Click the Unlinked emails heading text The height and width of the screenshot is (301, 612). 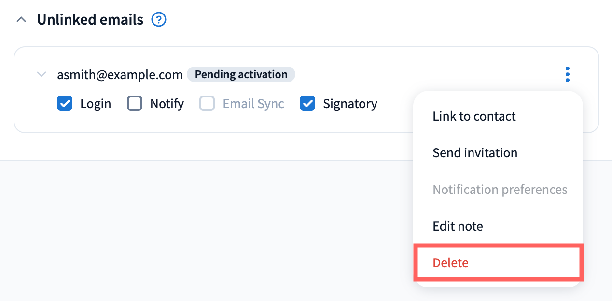click(90, 20)
